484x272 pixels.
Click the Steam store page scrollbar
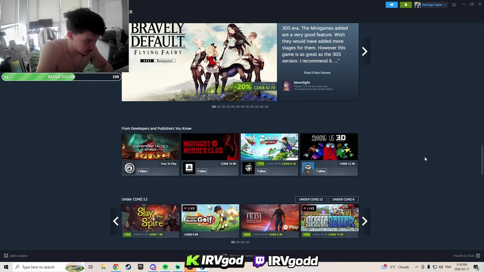pos(482,159)
